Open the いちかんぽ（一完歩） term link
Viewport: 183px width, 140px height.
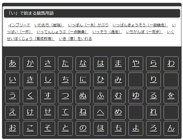(x=144, y=32)
